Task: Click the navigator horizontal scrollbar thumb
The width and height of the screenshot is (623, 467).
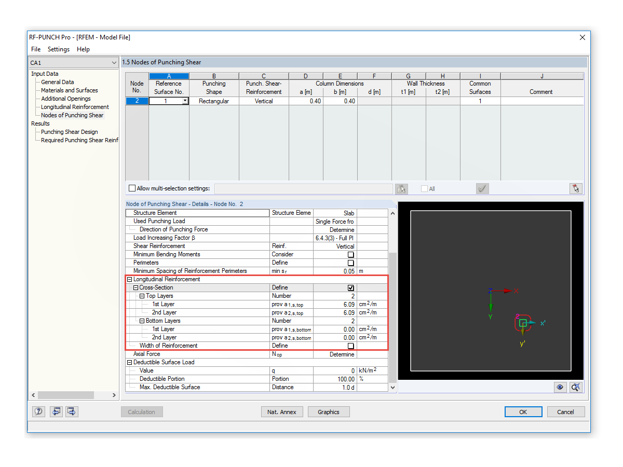Action: click(65, 395)
